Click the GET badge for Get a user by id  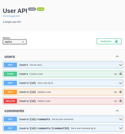10,83
